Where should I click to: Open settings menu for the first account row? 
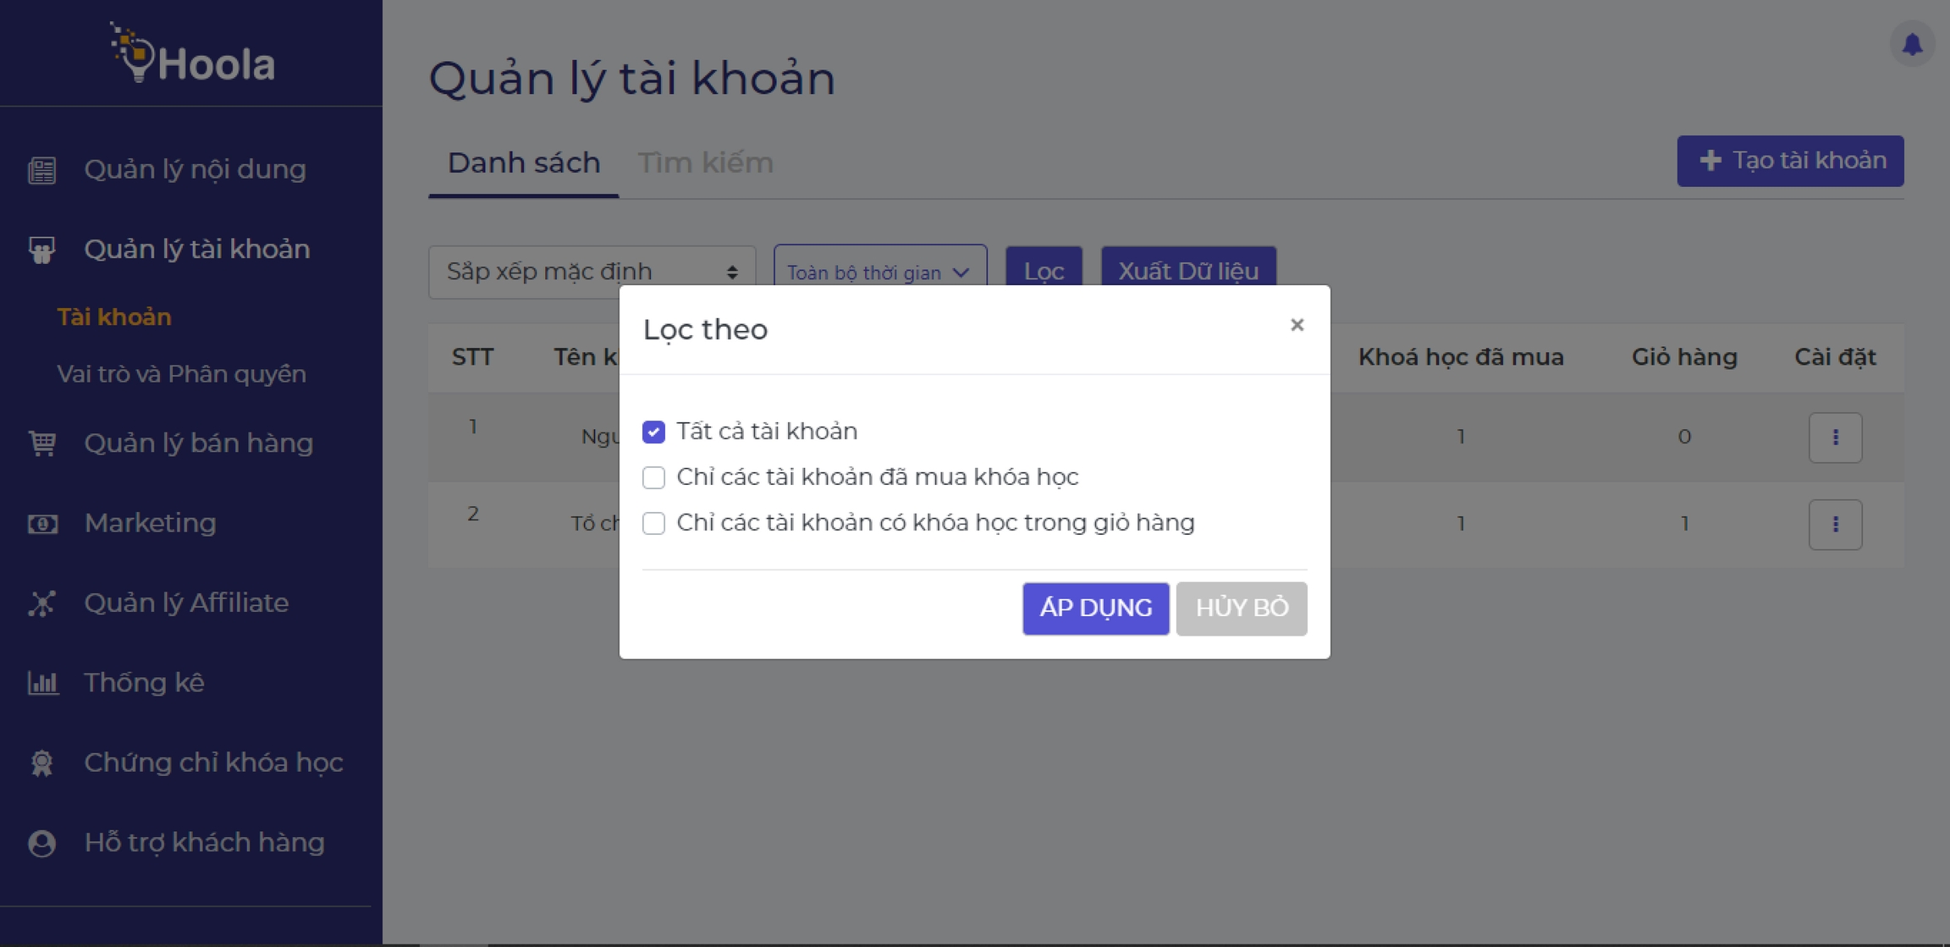coord(1835,438)
